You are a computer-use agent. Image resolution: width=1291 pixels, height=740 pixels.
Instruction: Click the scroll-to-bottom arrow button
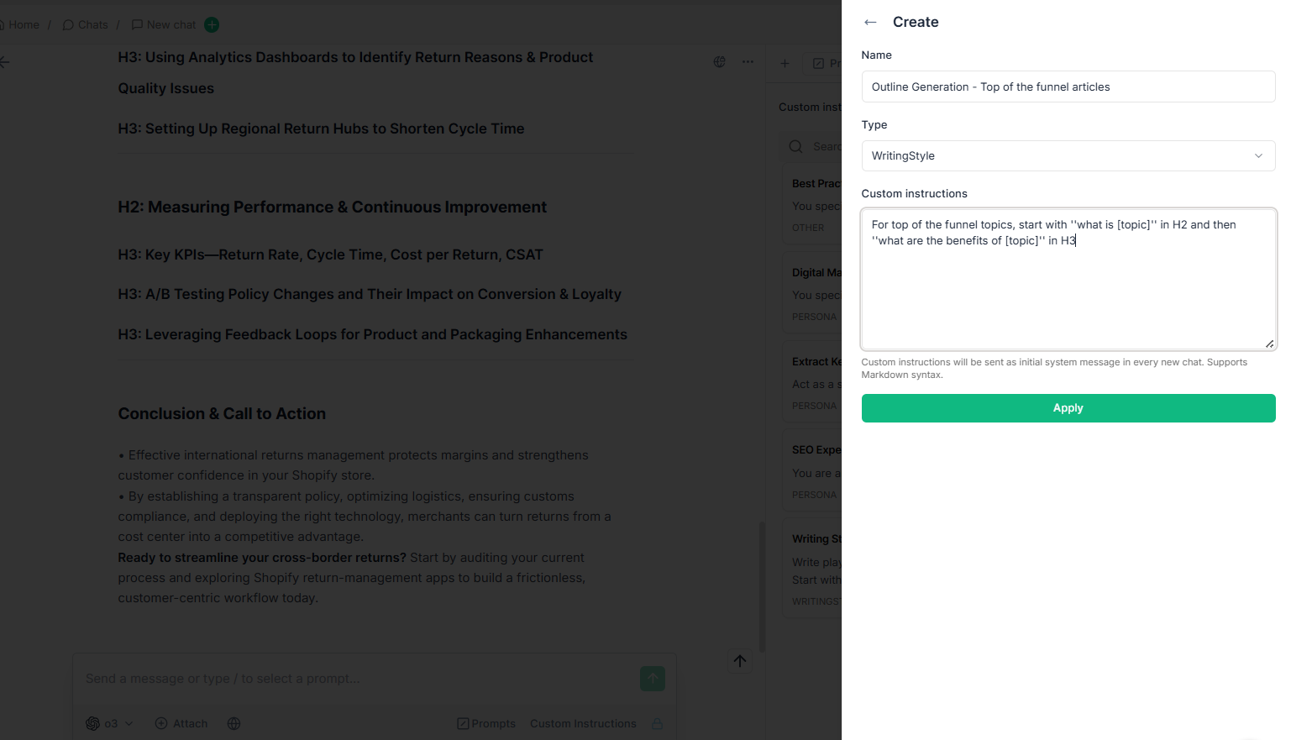(740, 661)
